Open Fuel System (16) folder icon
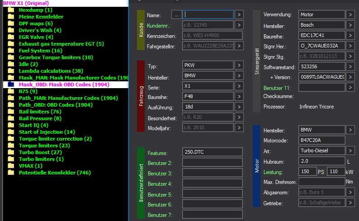 (x=11, y=51)
